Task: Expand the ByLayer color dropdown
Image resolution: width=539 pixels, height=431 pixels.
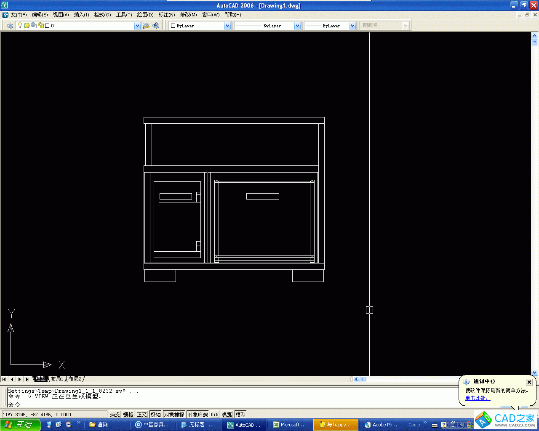Action: 227,25
